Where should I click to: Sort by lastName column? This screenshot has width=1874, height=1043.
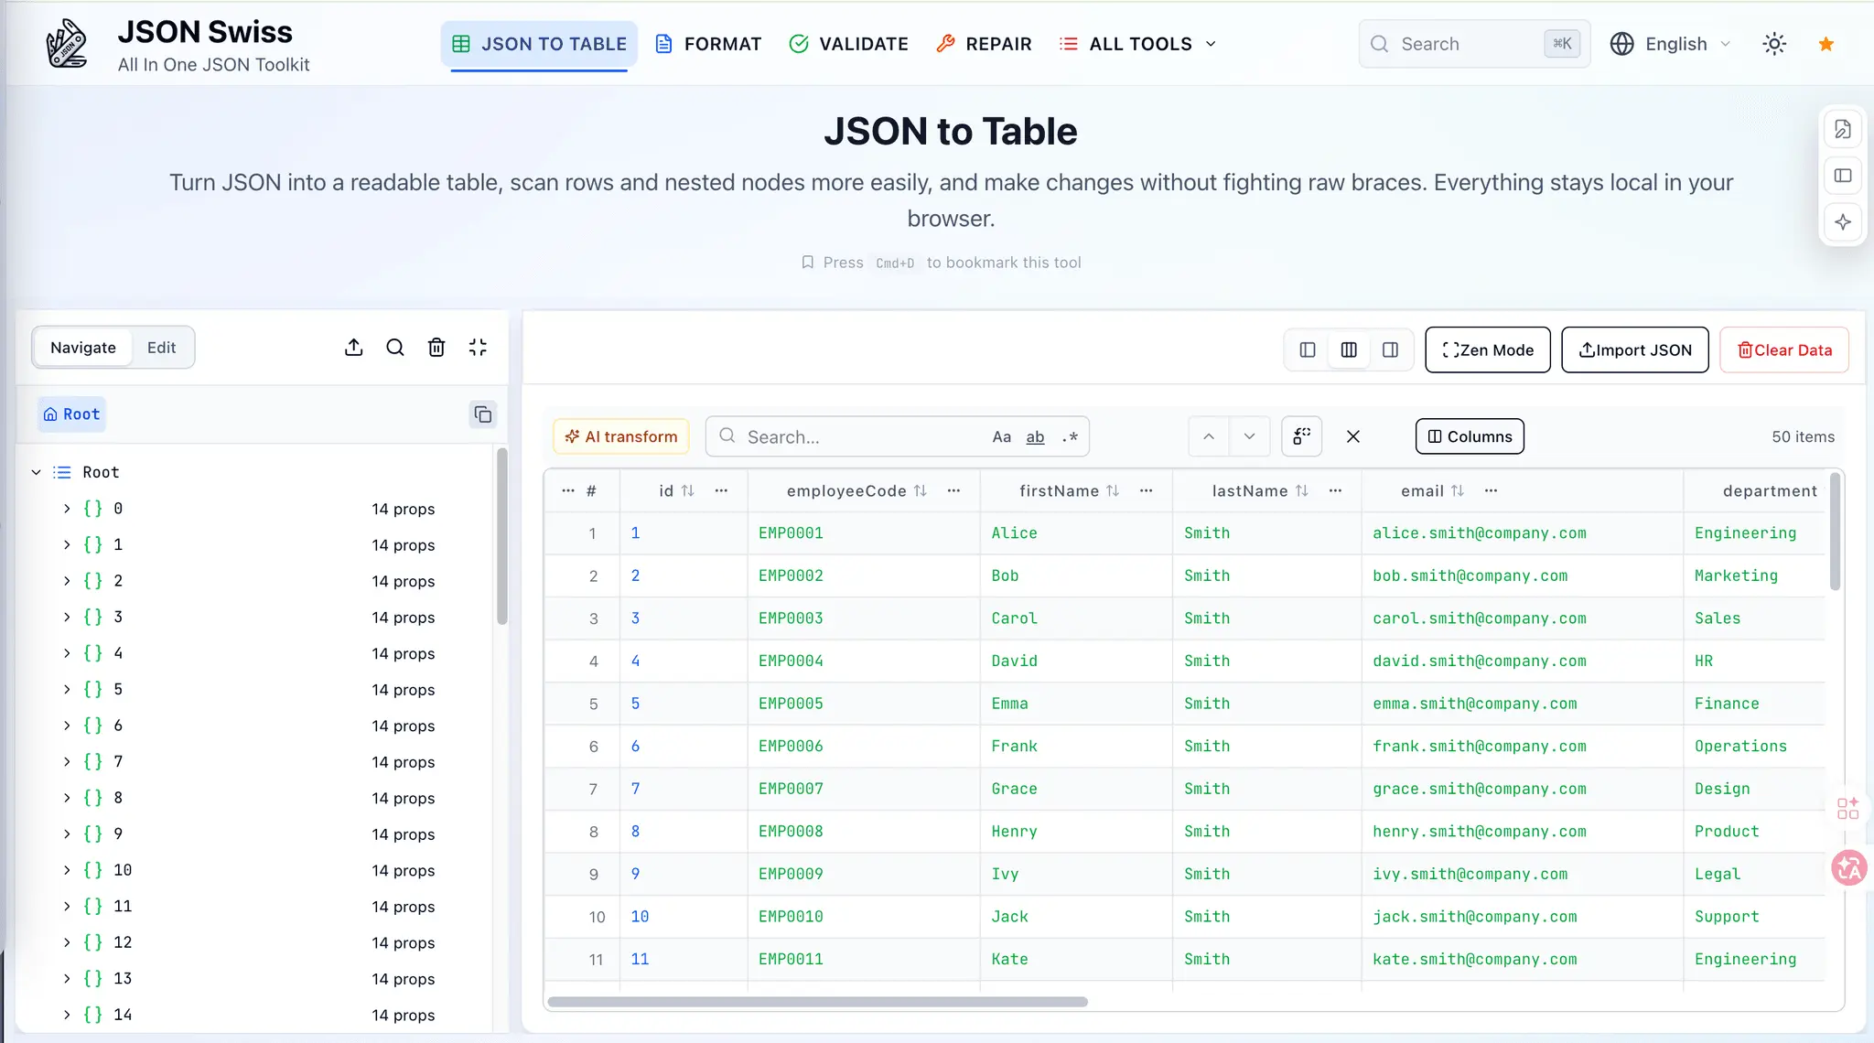click(x=1302, y=491)
